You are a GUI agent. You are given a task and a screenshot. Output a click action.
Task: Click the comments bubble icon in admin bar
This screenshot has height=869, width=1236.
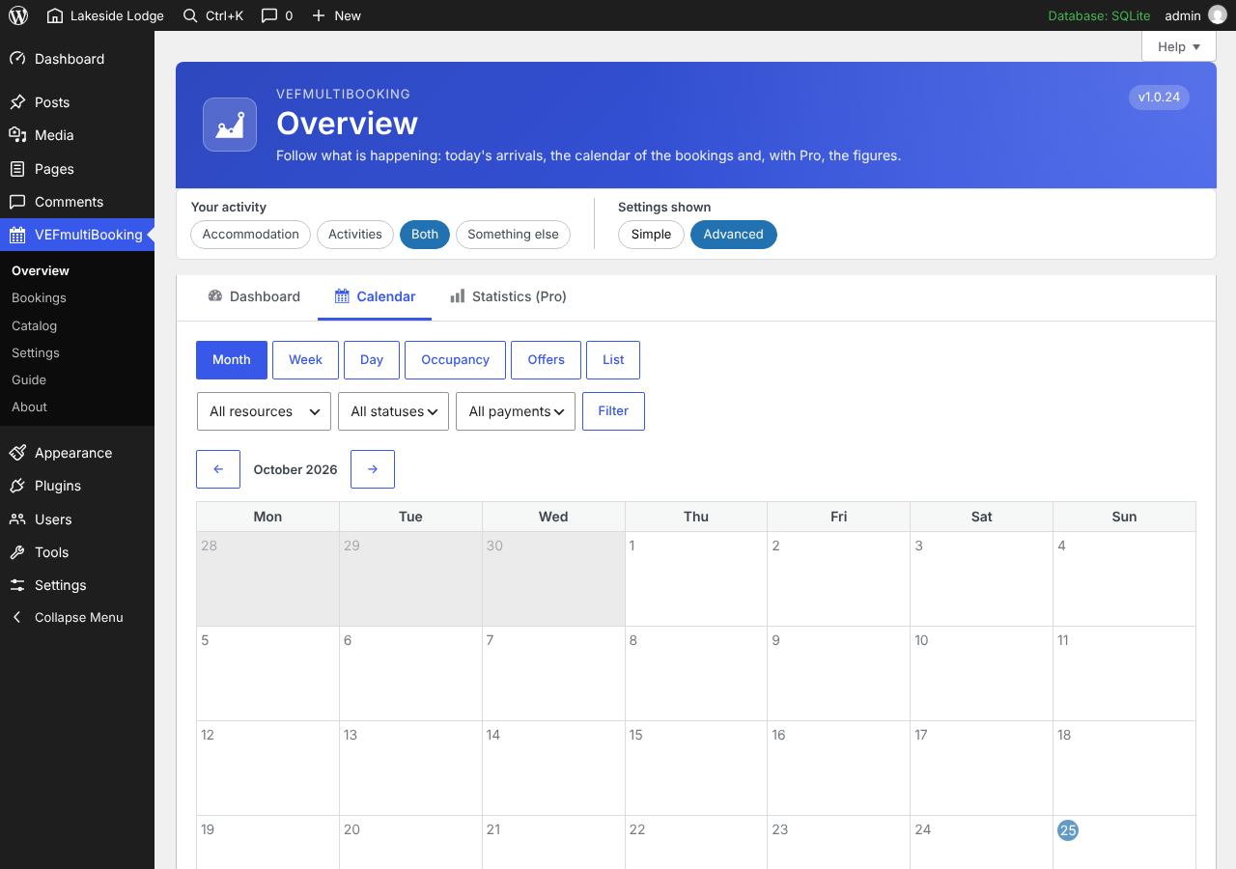pos(269,15)
